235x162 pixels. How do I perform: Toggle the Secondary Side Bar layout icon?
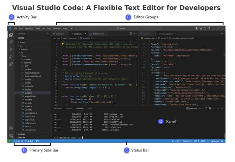point(205,28)
